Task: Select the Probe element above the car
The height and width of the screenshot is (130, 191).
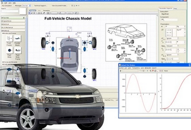Action: pos(76,34)
